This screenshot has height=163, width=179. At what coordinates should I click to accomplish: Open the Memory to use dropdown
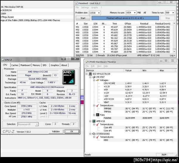point(135,13)
